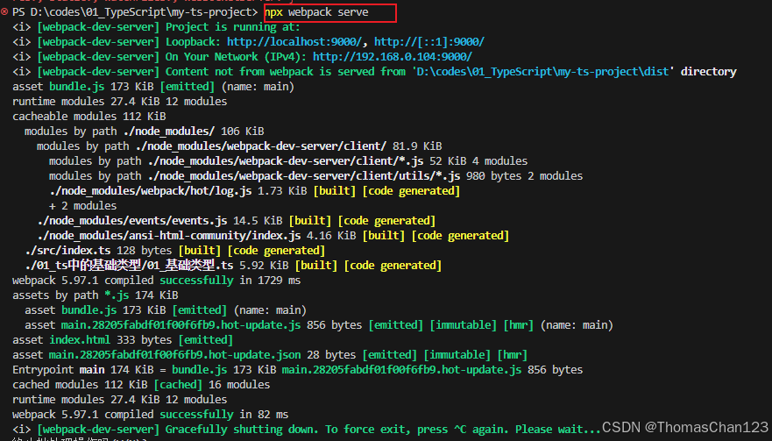Click the 'npx webpack serve' command text
This screenshot has height=441, width=772.
(x=316, y=12)
